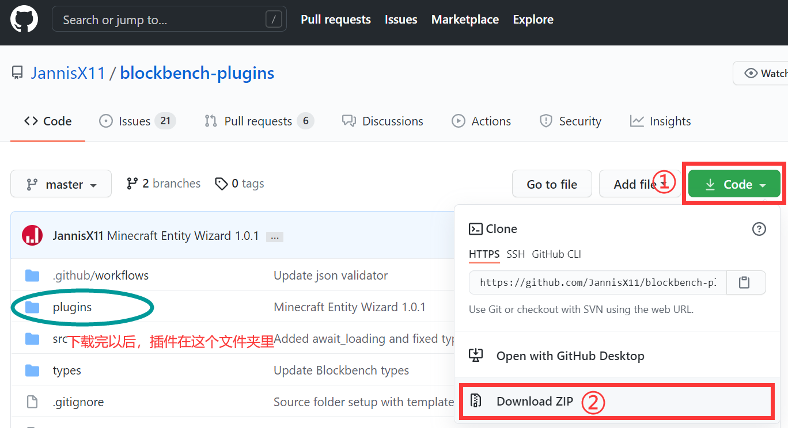Click the .gitignore file icon
Viewport: 788px width, 428px height.
click(32, 402)
